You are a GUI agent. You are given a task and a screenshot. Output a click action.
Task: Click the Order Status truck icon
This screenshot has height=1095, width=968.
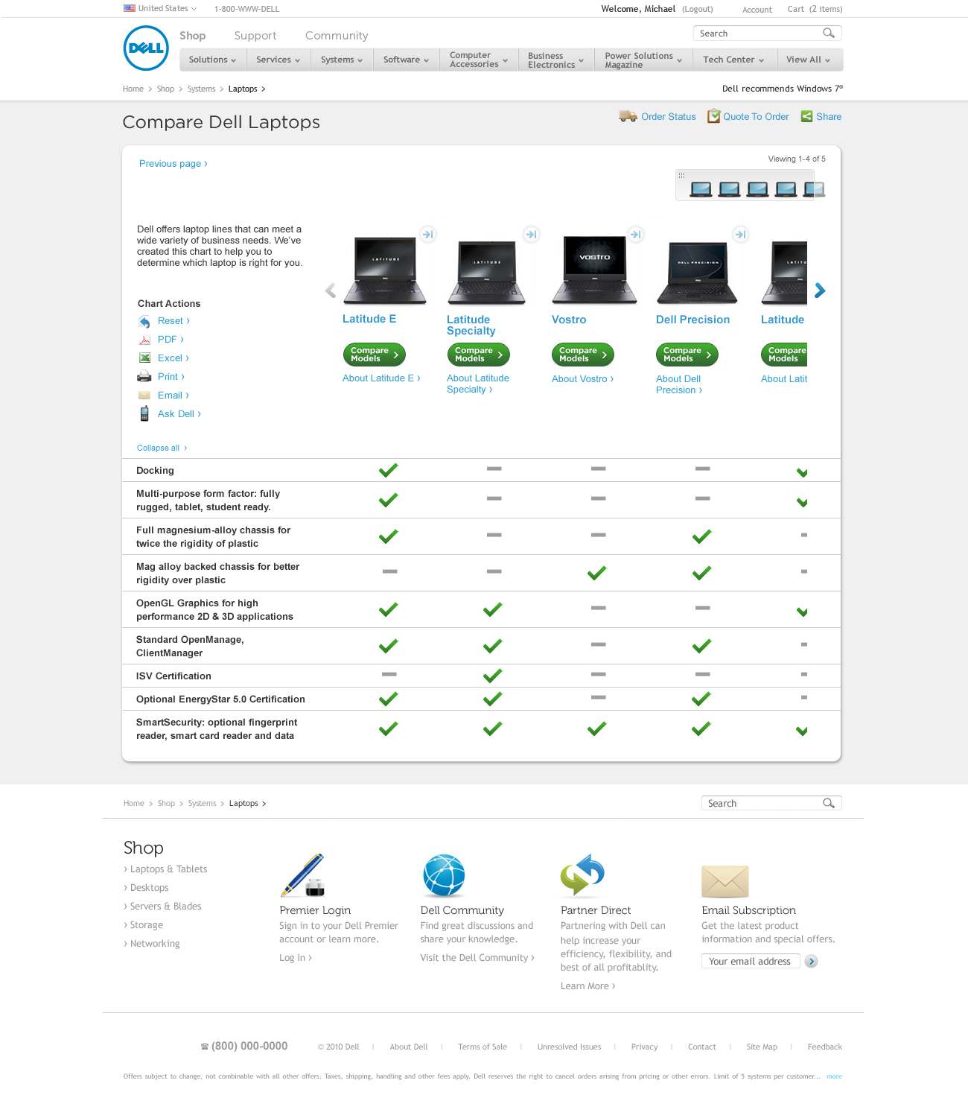628,116
